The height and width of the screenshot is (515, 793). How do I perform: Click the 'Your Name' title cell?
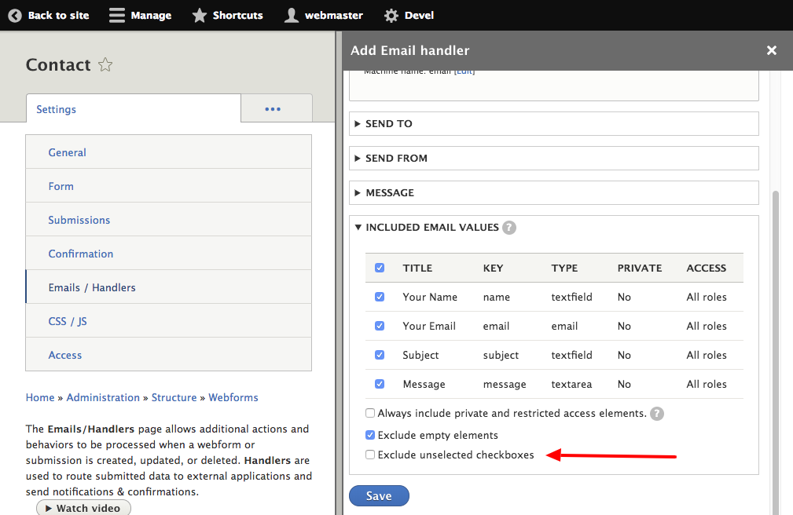(x=430, y=298)
